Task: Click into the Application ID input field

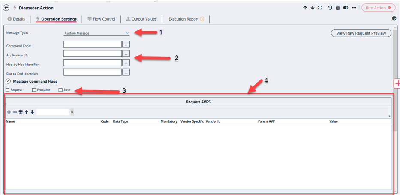Action: pos(93,54)
